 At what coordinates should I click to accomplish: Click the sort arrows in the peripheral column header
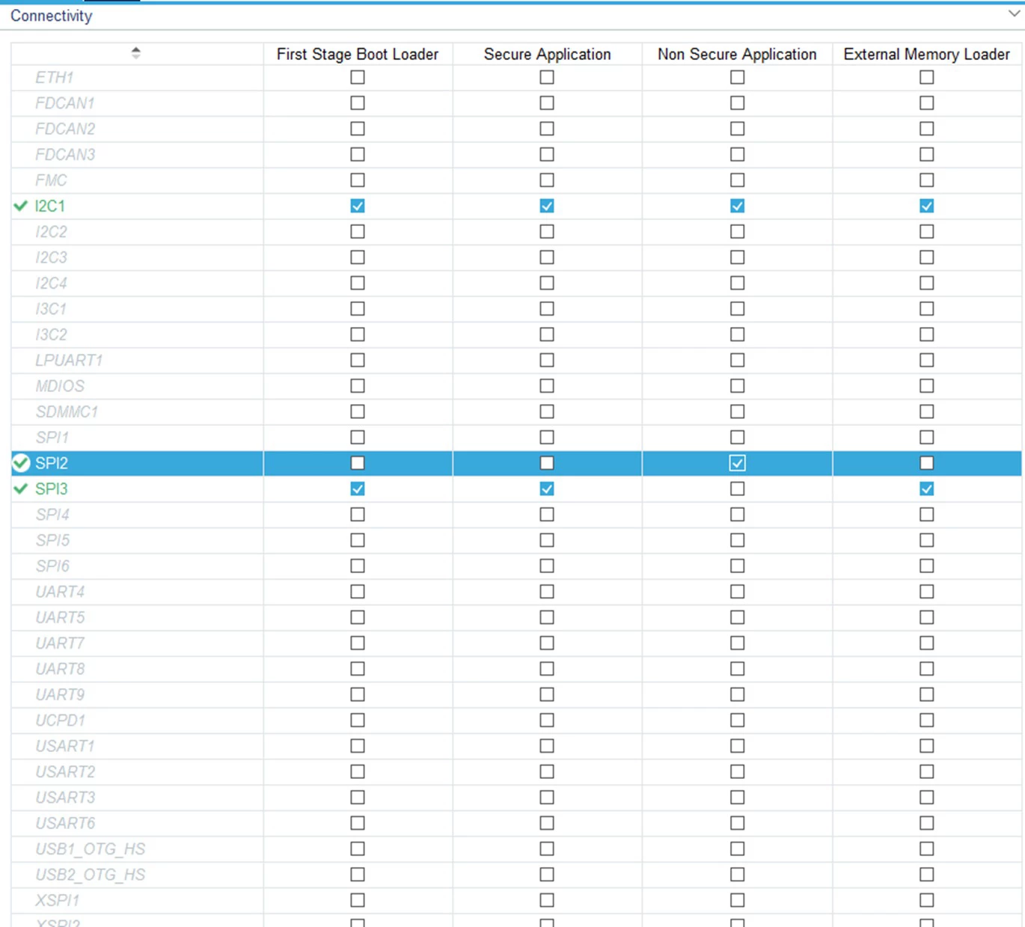tap(135, 53)
